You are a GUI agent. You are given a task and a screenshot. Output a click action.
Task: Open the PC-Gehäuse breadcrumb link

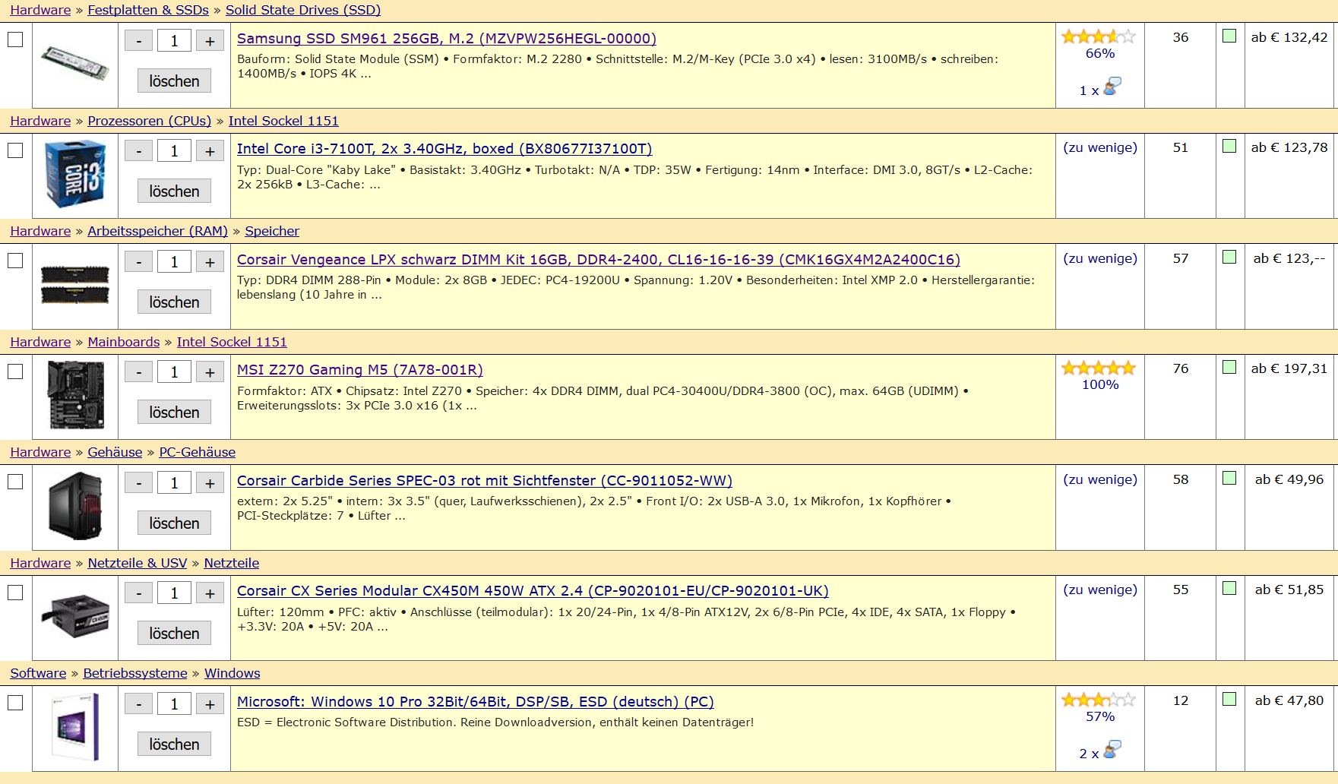pyautogui.click(x=198, y=452)
